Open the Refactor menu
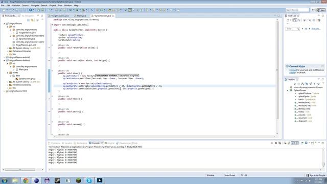 point(16,6)
